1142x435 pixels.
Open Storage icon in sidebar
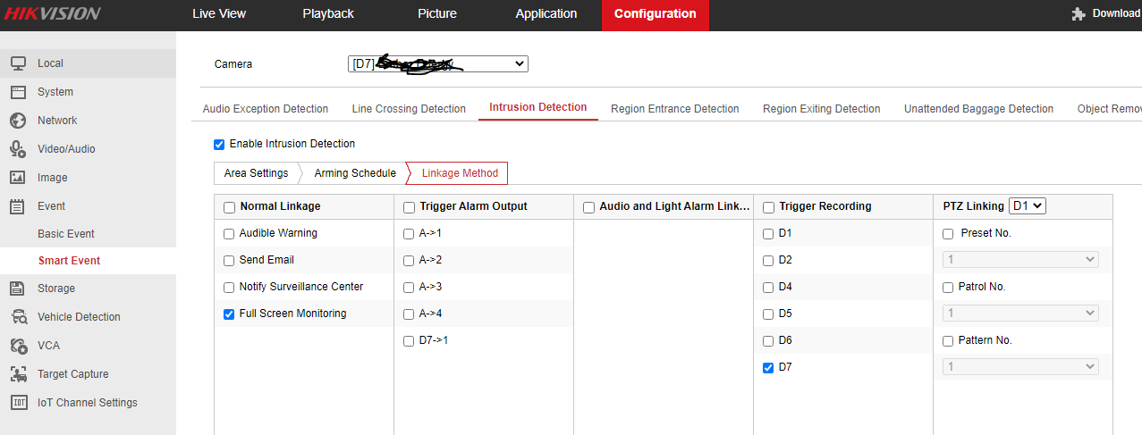[18, 289]
